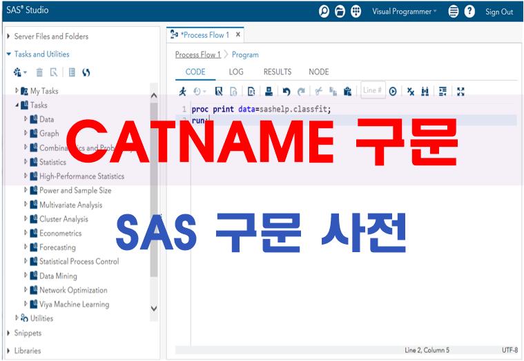Run the program with running-man icon

coord(182,91)
